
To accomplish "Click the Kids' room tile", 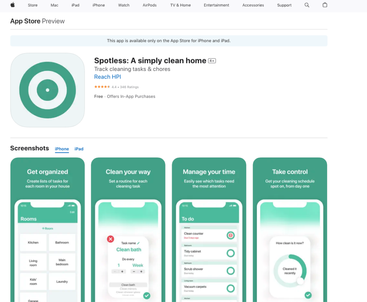I will (x=33, y=282).
